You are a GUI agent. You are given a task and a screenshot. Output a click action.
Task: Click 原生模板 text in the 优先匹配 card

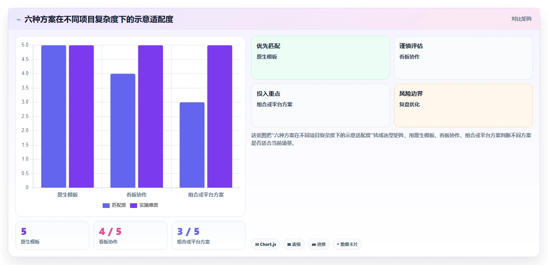[267, 57]
